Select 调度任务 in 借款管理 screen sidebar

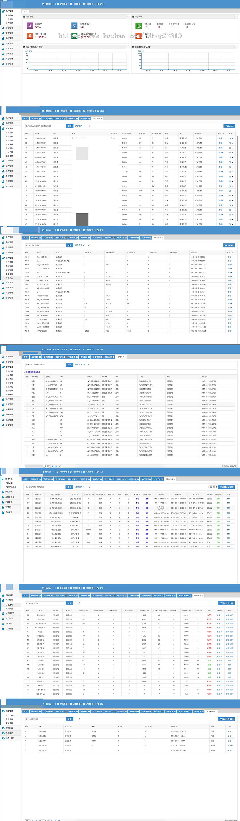[x=10, y=156]
